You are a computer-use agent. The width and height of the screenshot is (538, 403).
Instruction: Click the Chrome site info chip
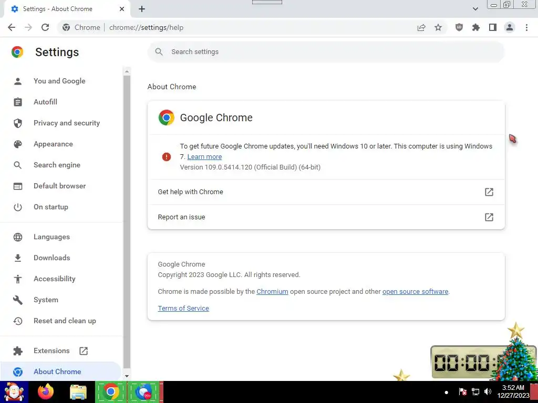(81, 27)
